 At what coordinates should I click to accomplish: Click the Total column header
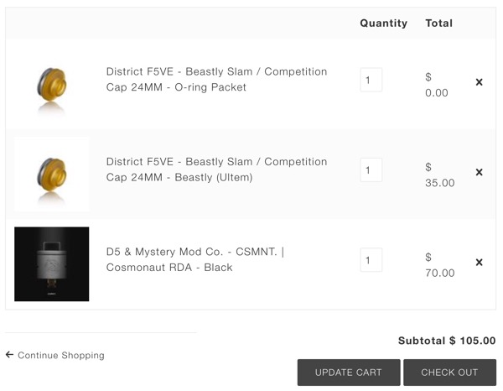tap(438, 23)
